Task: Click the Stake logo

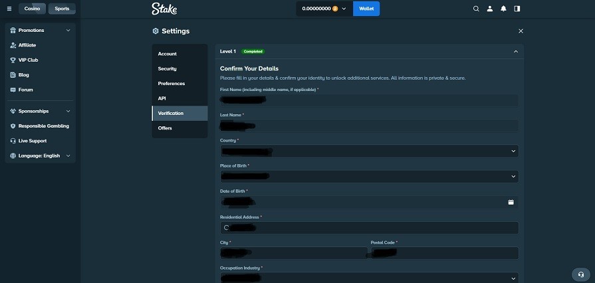Action: pyautogui.click(x=164, y=9)
